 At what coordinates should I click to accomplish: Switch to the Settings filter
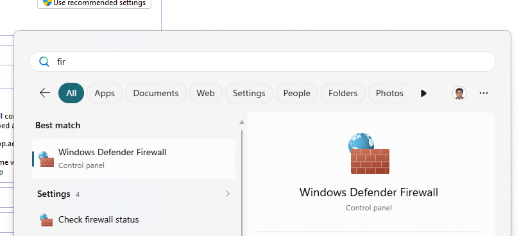pyautogui.click(x=249, y=93)
